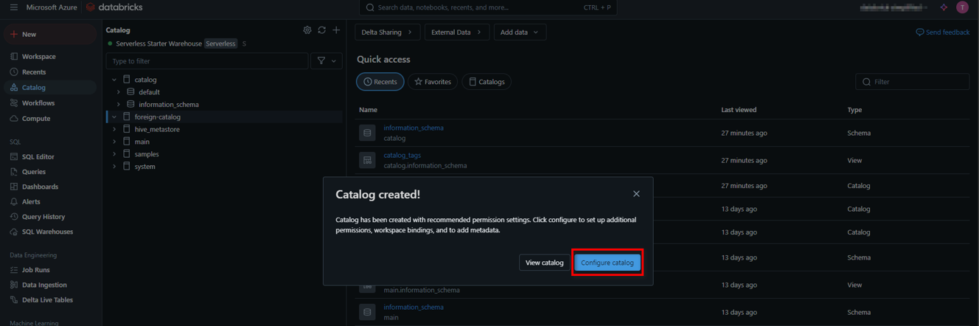Click the Configure catalog button

tap(607, 263)
